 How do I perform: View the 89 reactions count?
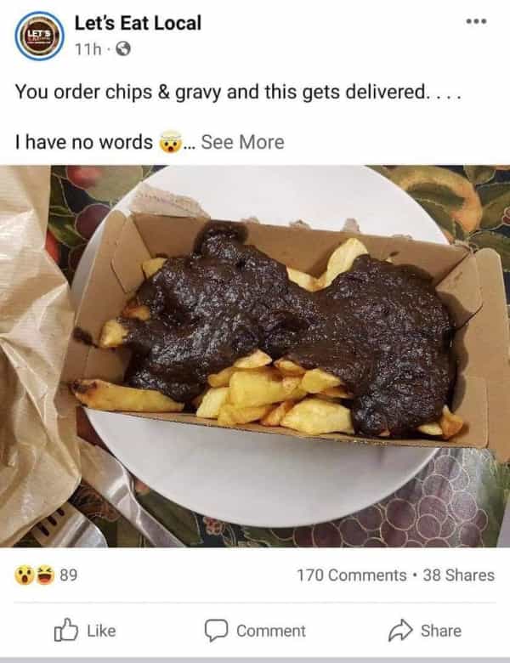68,575
